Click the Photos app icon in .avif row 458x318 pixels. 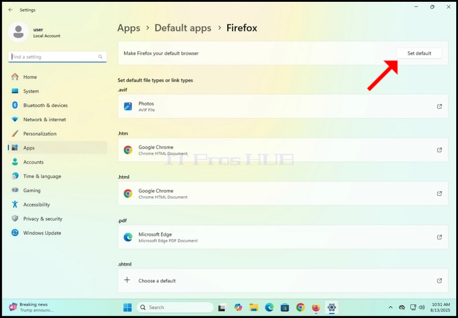click(x=128, y=107)
